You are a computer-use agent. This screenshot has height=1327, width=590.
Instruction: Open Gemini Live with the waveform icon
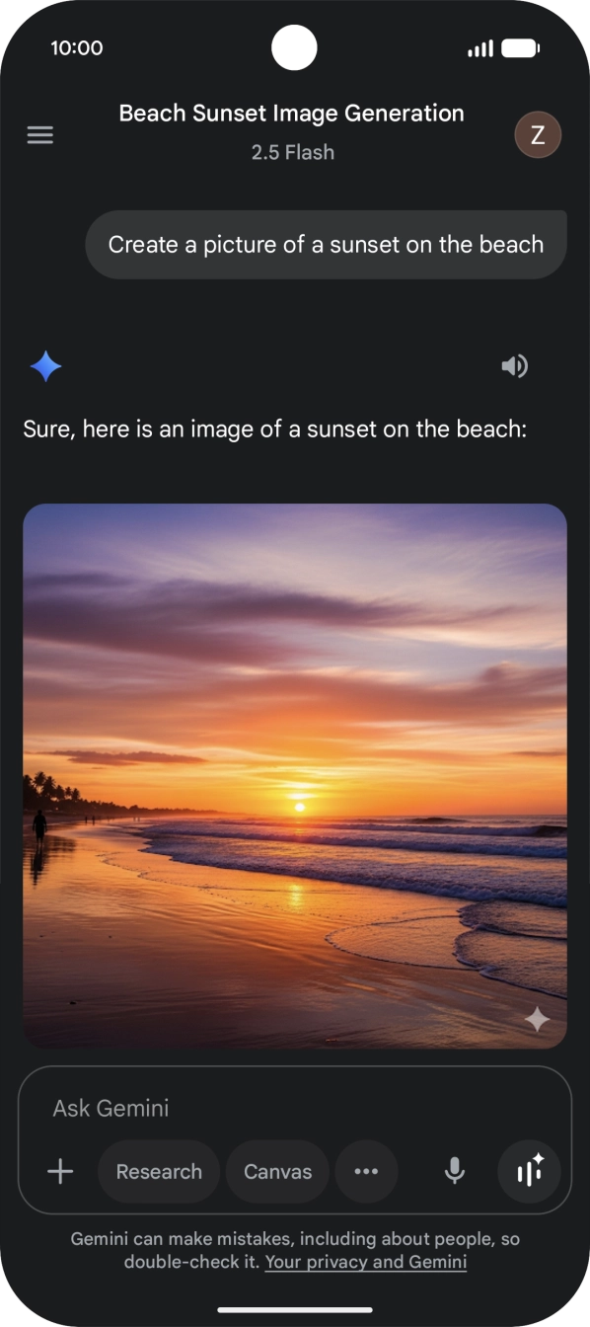529,1171
